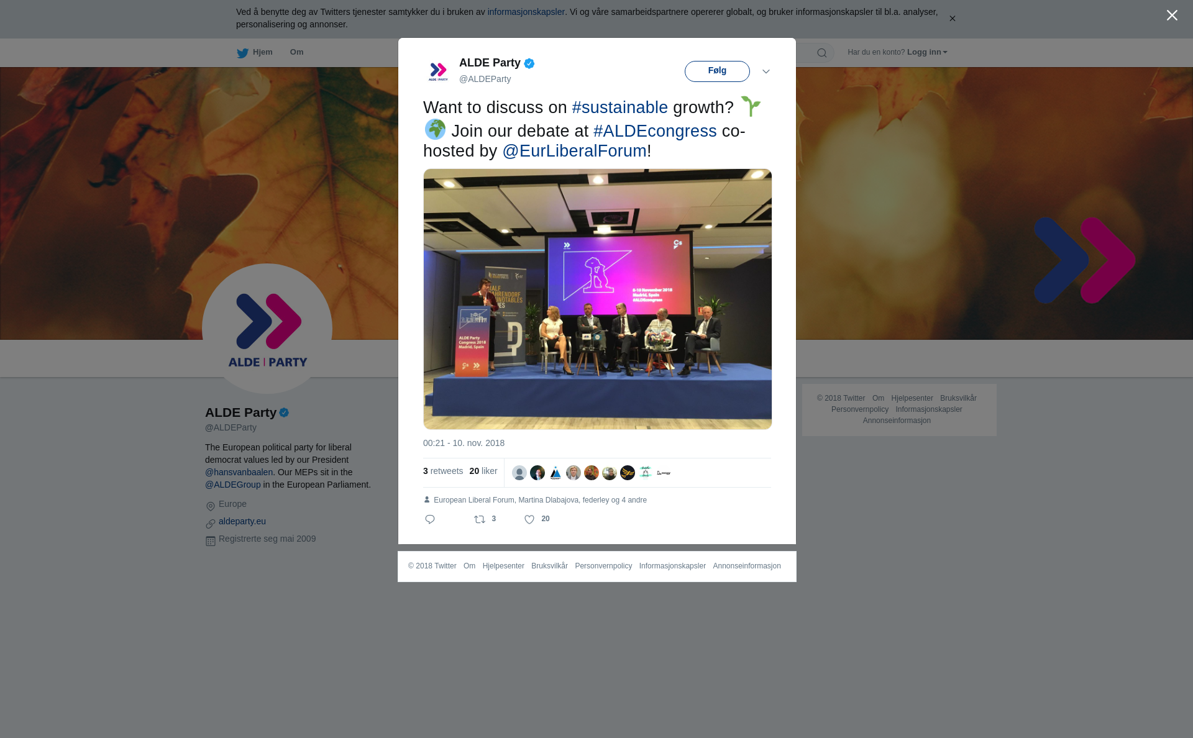Open Personvernpolicy in the overlay footer

pos(603,566)
